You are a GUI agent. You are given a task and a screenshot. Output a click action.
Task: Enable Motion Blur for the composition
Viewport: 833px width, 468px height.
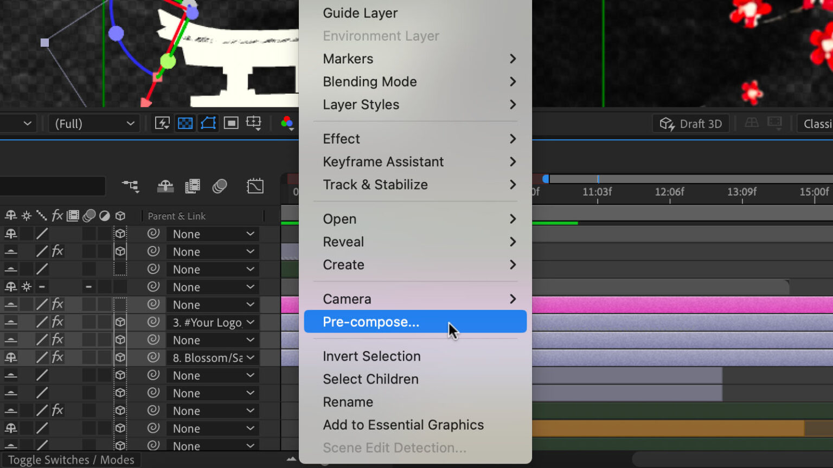point(219,186)
